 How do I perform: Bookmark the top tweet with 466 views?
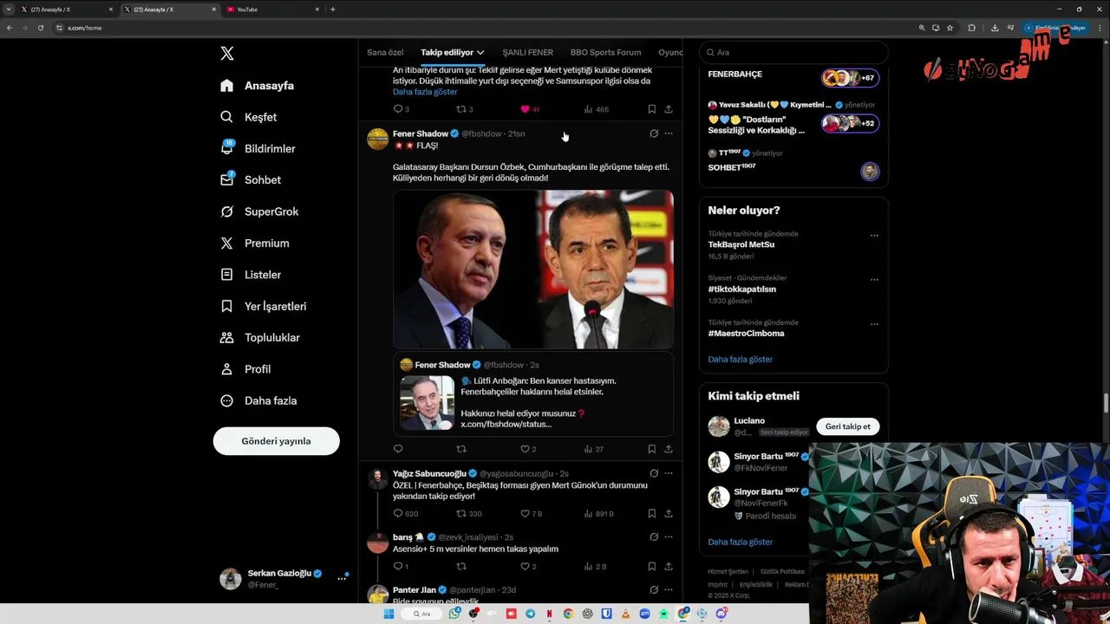[651, 109]
